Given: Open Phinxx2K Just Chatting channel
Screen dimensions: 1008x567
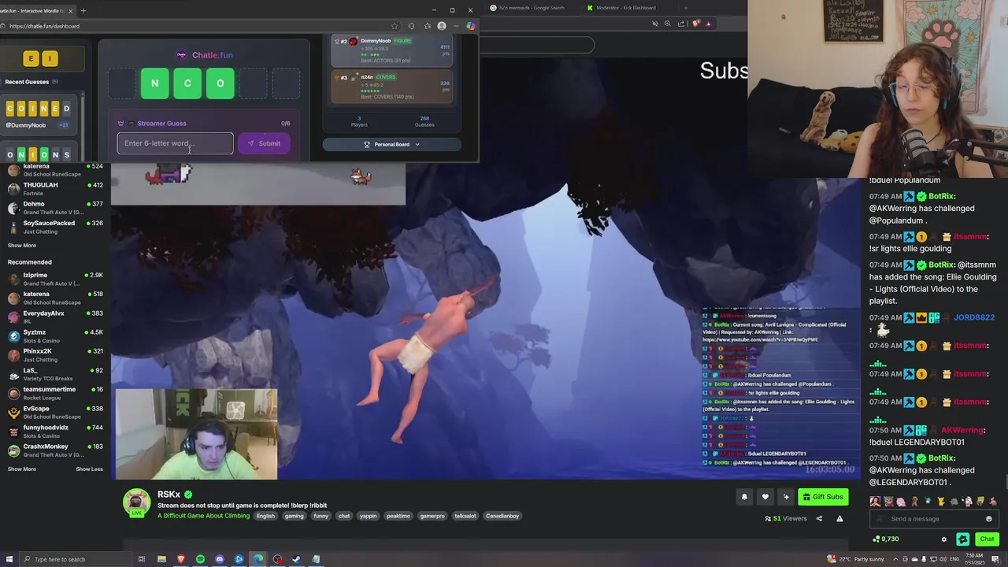Looking at the screenshot, I should tap(55, 355).
